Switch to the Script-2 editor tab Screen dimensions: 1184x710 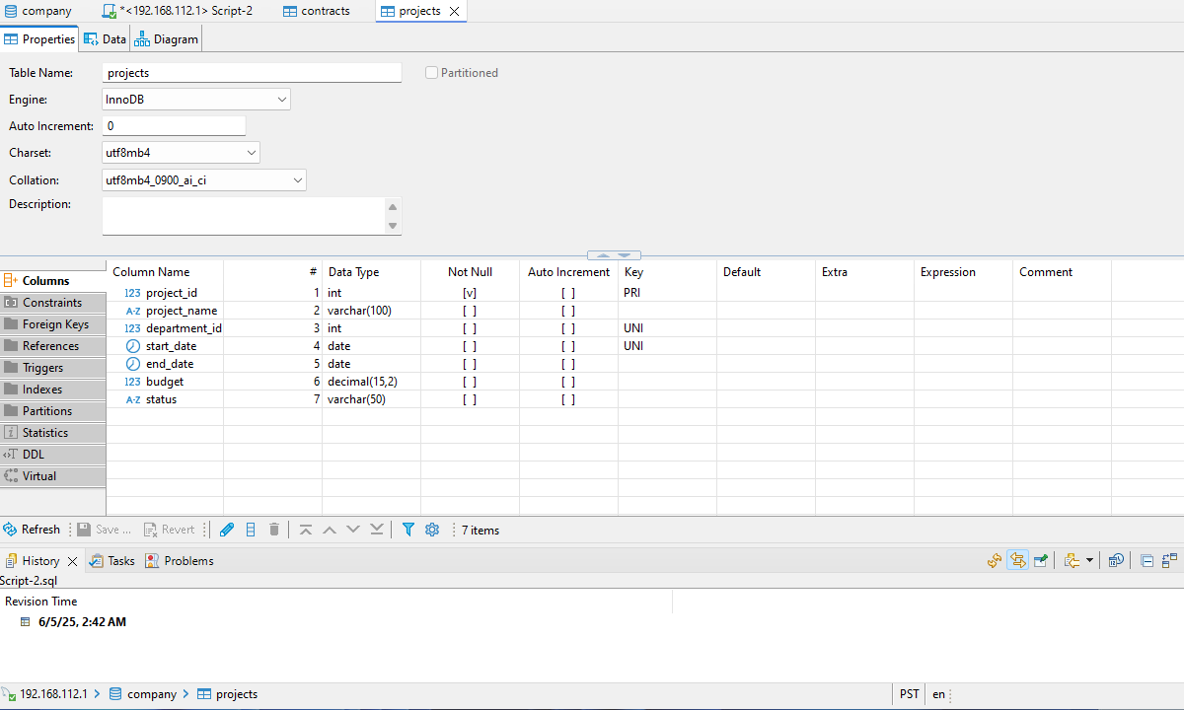click(178, 11)
